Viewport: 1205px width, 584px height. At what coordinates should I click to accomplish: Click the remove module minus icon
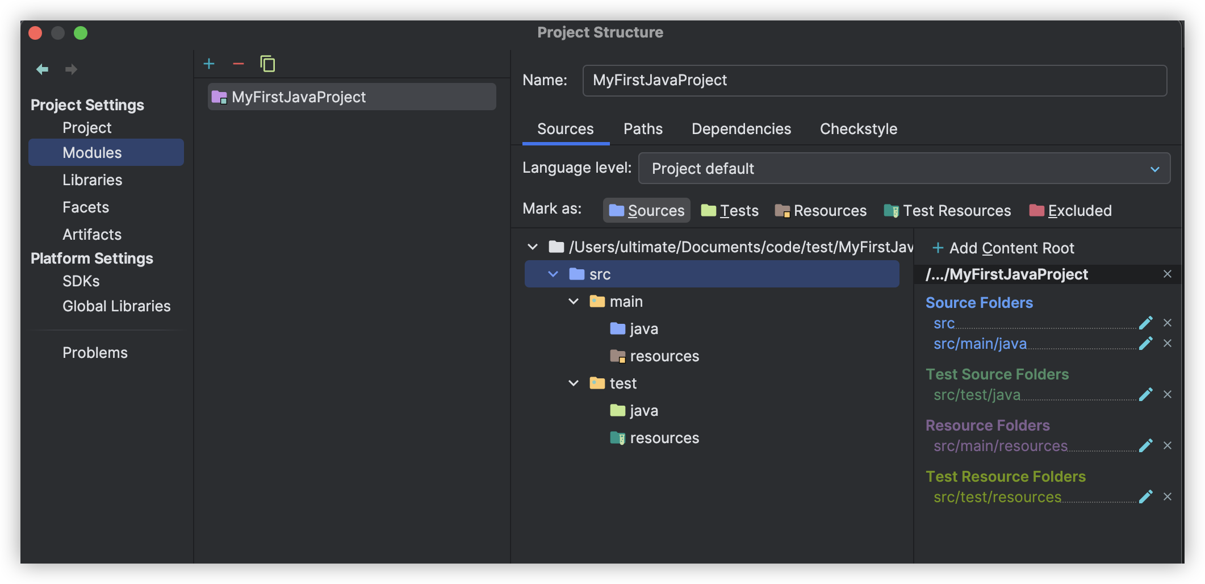(x=239, y=64)
